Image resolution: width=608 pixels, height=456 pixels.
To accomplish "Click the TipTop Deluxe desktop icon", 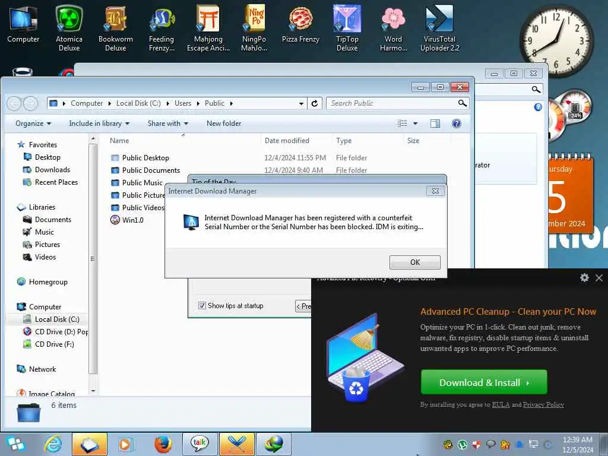I will (x=347, y=28).
